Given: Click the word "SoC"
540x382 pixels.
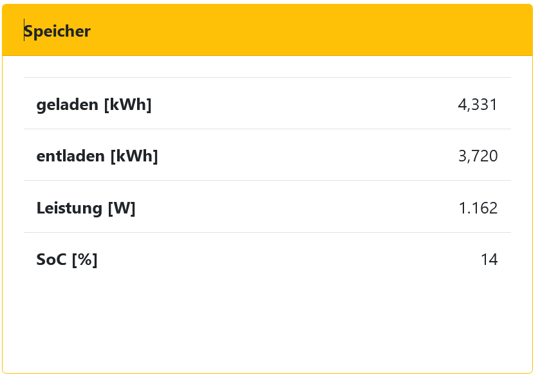Looking at the screenshot, I should point(51,260).
